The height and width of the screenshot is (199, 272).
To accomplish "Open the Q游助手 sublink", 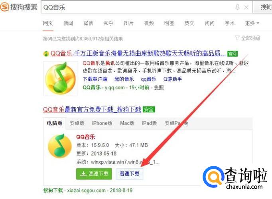I will tap(172, 79).
